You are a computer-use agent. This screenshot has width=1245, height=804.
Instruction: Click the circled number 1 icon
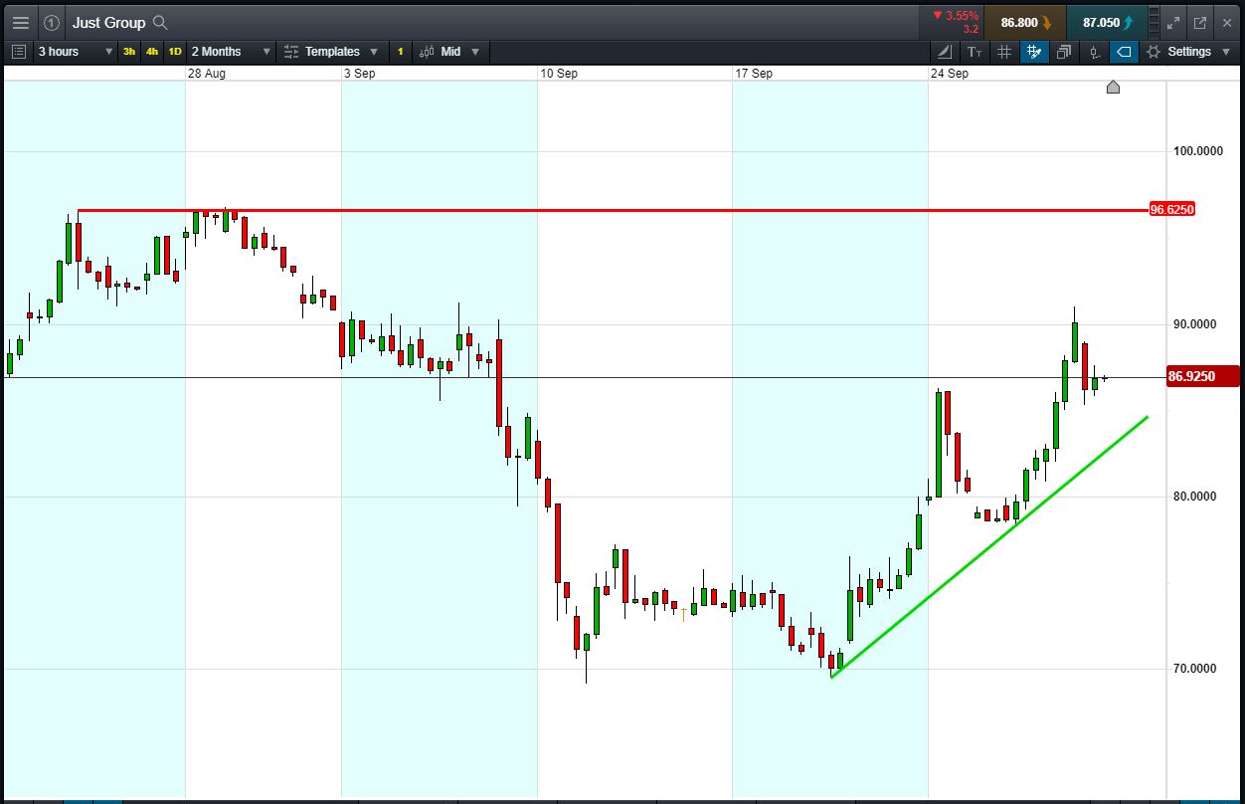pyautogui.click(x=52, y=22)
